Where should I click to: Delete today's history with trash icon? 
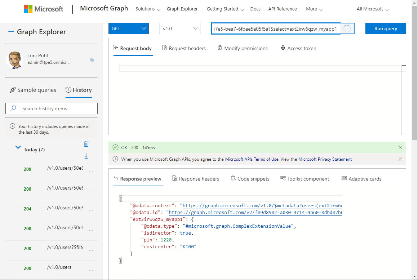[86, 144]
